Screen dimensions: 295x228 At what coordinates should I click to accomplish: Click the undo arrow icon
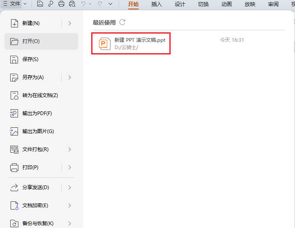tap(83, 4)
